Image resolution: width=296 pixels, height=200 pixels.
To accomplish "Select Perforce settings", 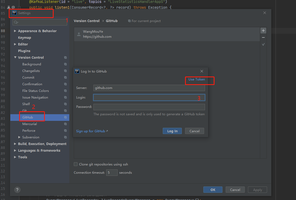I will point(29,130).
